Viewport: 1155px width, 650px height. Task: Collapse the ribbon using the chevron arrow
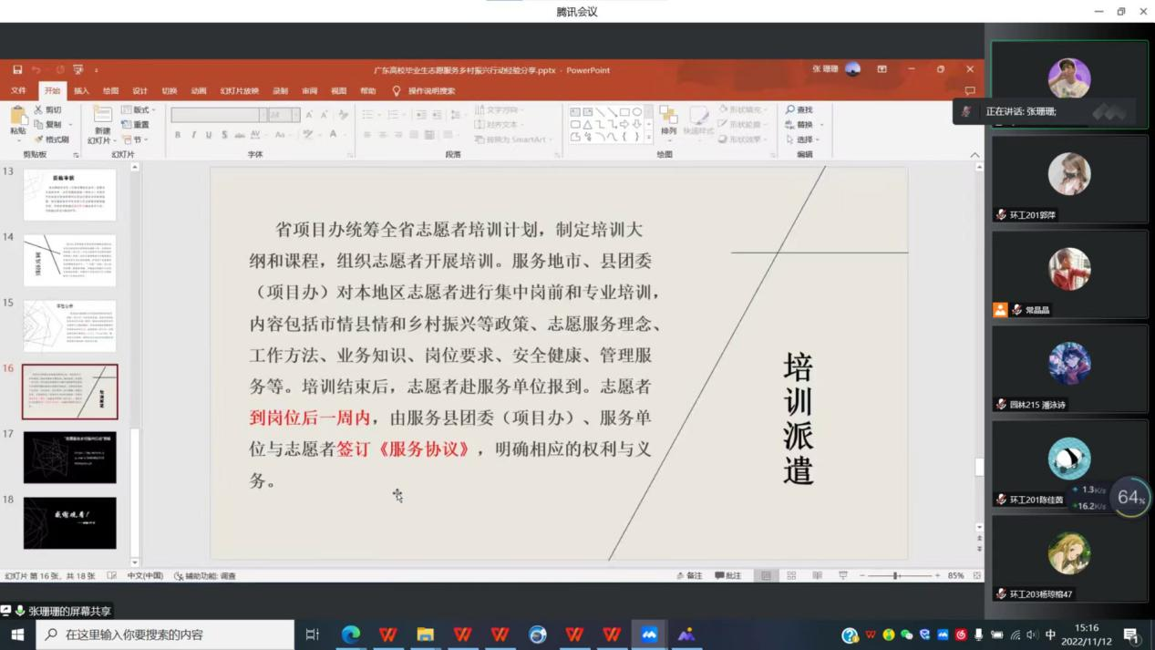pyautogui.click(x=975, y=155)
